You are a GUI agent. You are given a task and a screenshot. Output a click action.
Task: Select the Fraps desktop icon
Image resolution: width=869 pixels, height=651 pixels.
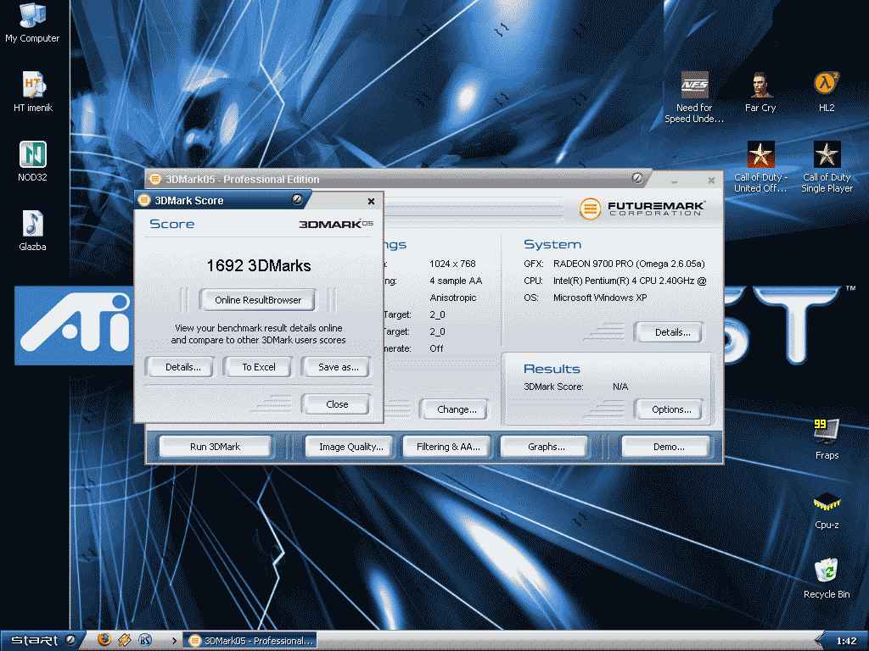[x=826, y=431]
